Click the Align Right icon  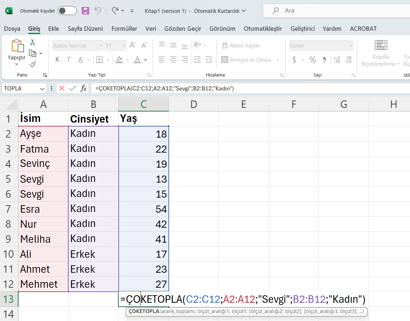click(x=185, y=60)
